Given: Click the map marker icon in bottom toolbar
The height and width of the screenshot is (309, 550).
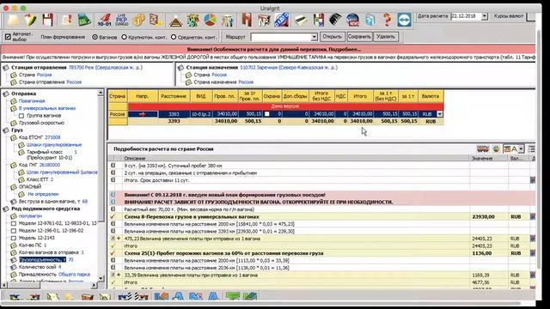Looking at the screenshot, I should click(196, 297).
